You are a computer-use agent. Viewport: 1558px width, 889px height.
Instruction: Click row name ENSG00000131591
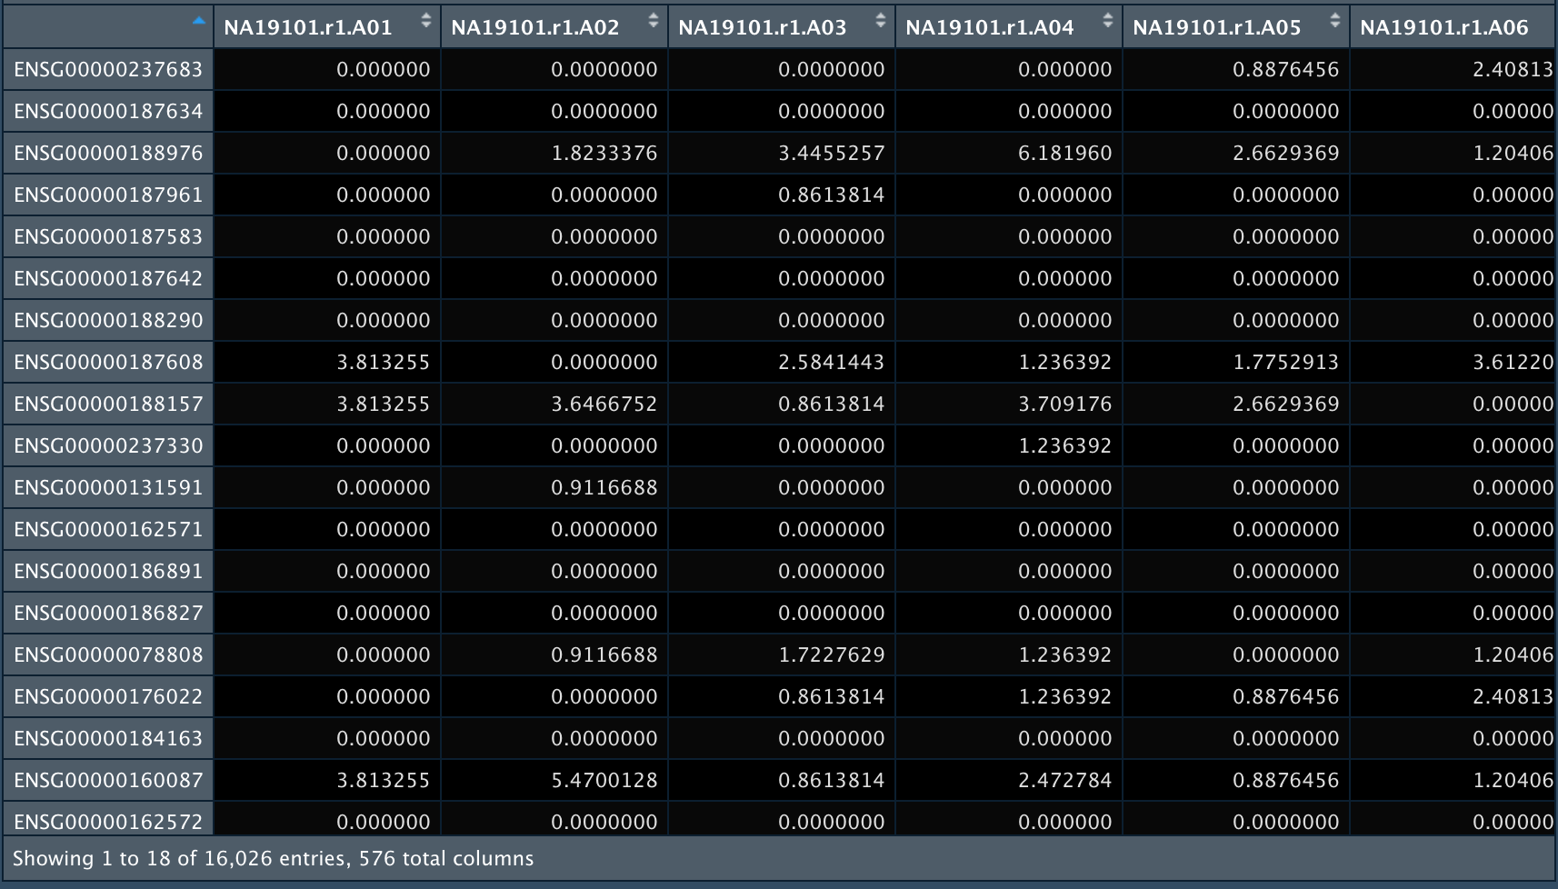108,487
